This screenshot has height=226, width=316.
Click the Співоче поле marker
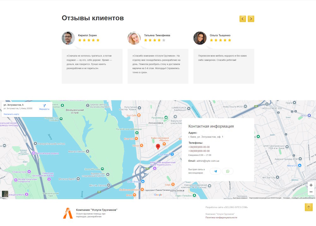pyautogui.click(x=29, y=172)
